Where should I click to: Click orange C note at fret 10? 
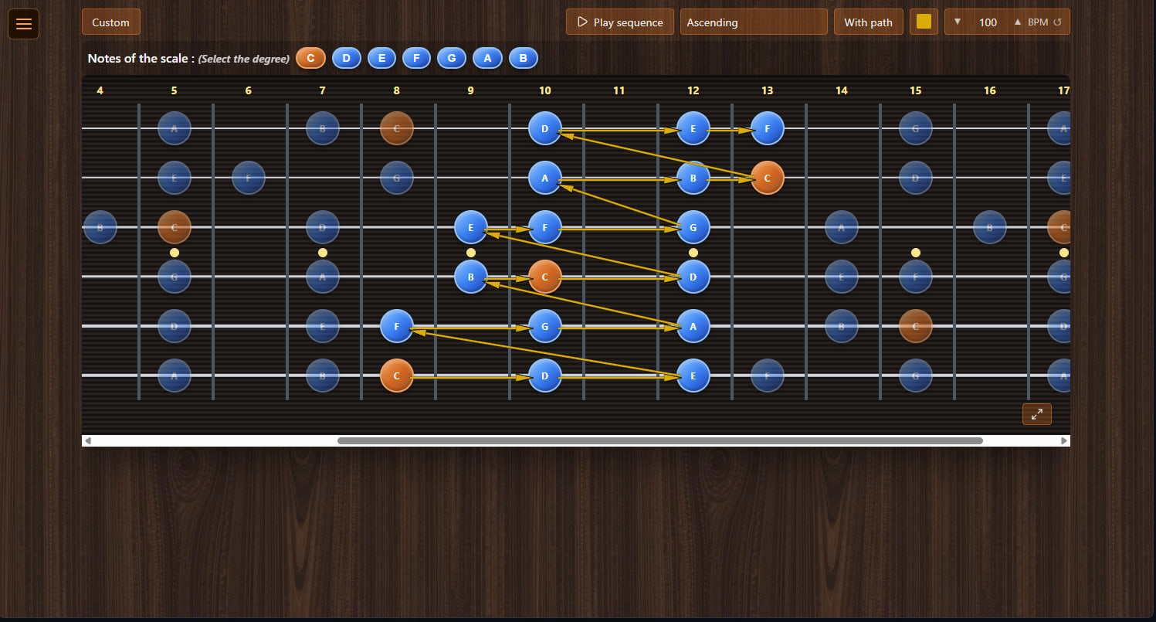[x=545, y=277]
